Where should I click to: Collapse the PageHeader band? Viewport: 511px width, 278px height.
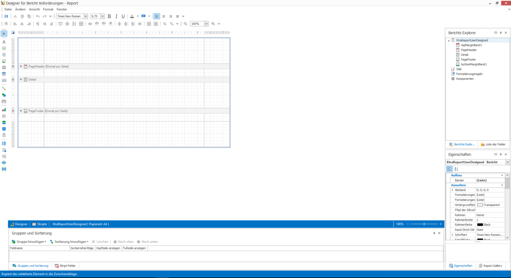21,66
